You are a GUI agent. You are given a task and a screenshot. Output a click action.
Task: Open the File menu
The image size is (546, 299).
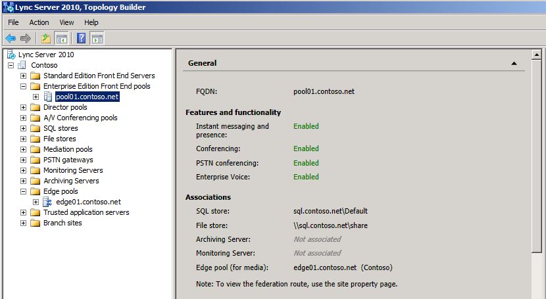click(x=13, y=22)
